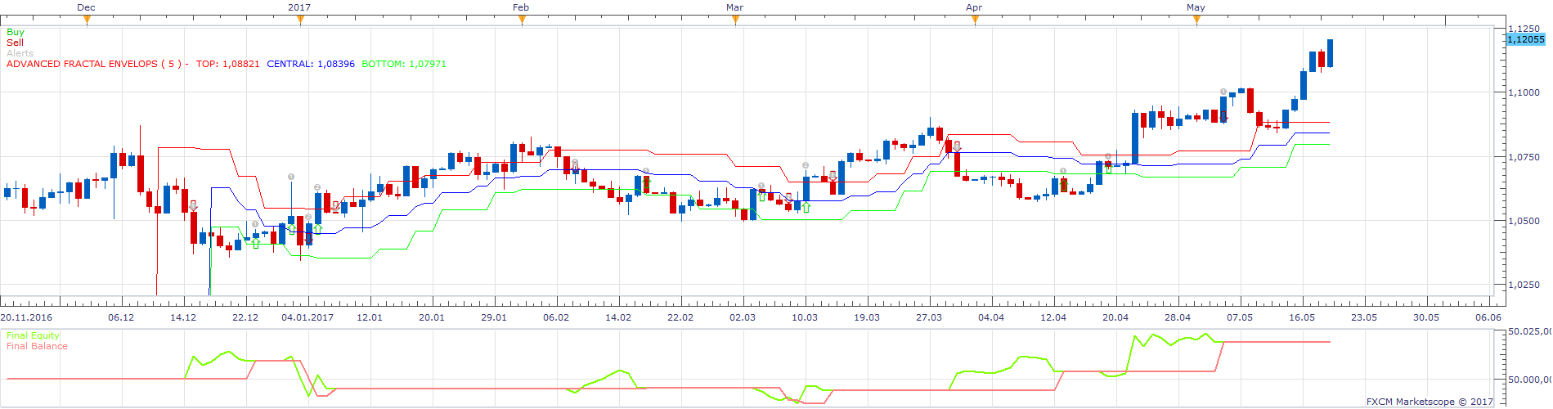Select the Alerts legend label

tap(20, 53)
